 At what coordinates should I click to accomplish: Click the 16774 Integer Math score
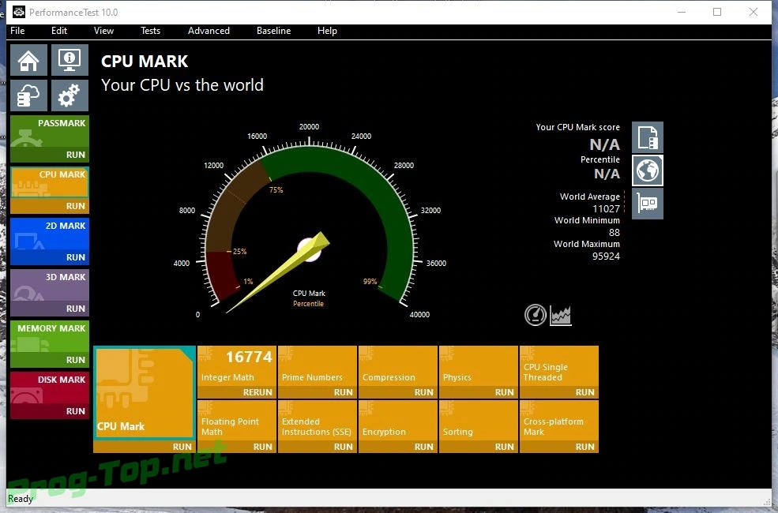pyautogui.click(x=249, y=357)
